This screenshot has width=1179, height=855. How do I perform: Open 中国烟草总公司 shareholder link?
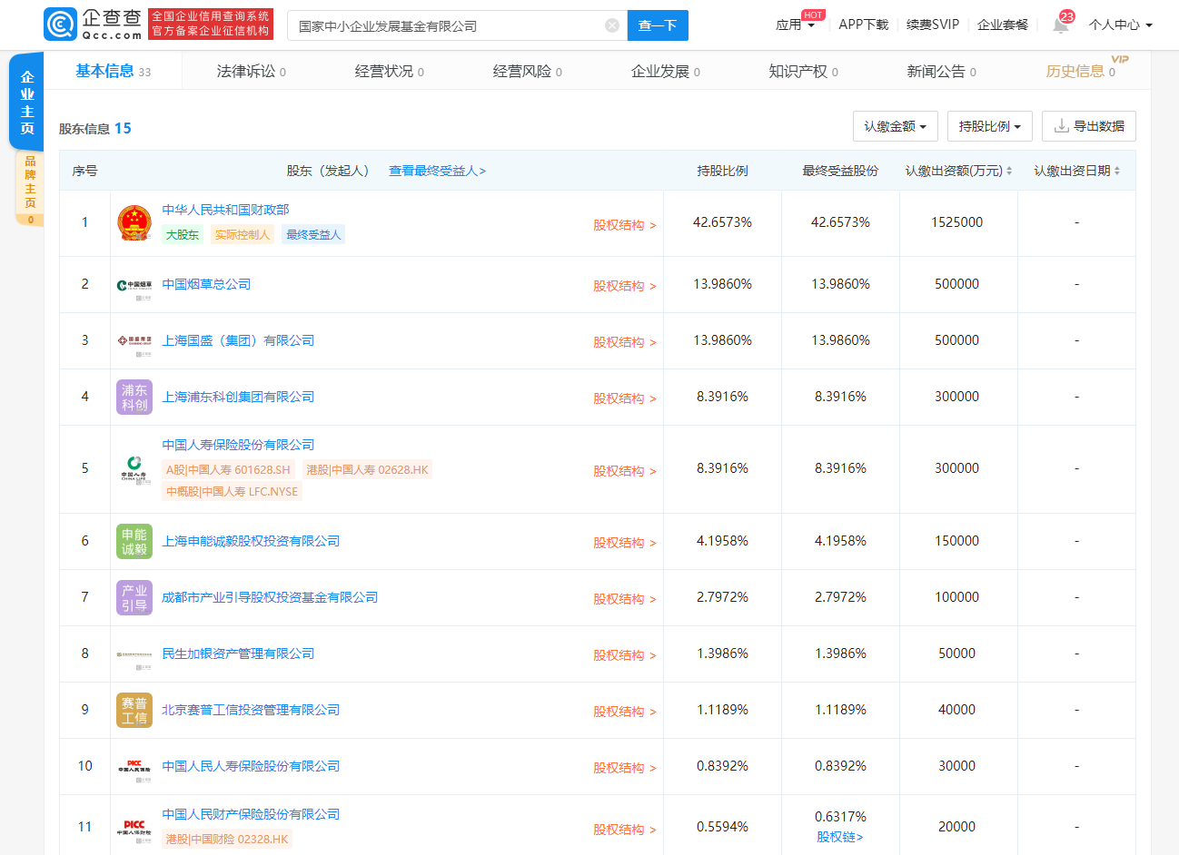pos(206,284)
